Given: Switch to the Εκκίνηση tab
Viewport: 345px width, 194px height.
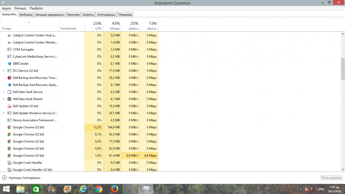Looking at the screenshot, I should [74, 14].
